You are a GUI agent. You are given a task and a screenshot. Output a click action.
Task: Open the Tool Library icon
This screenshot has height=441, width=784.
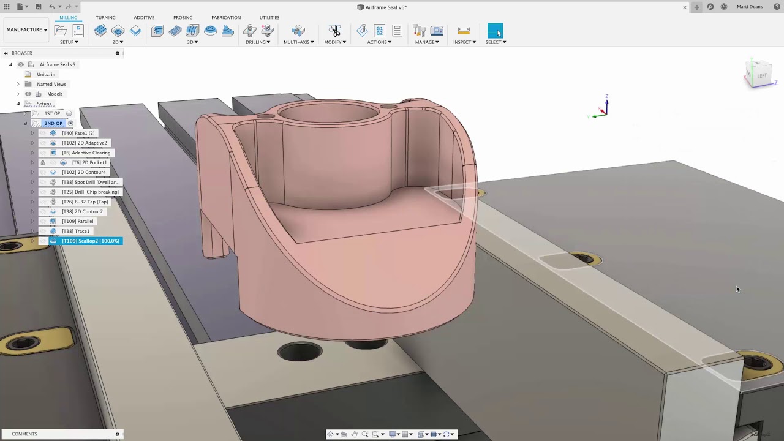(x=420, y=31)
